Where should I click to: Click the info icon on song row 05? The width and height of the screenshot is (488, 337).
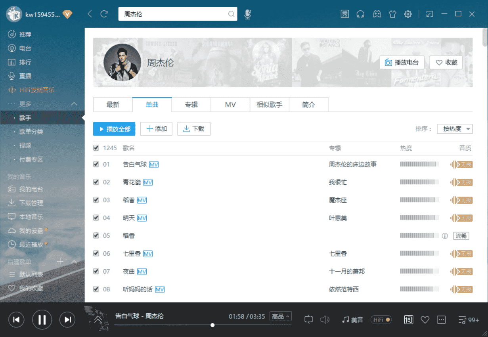point(445,236)
